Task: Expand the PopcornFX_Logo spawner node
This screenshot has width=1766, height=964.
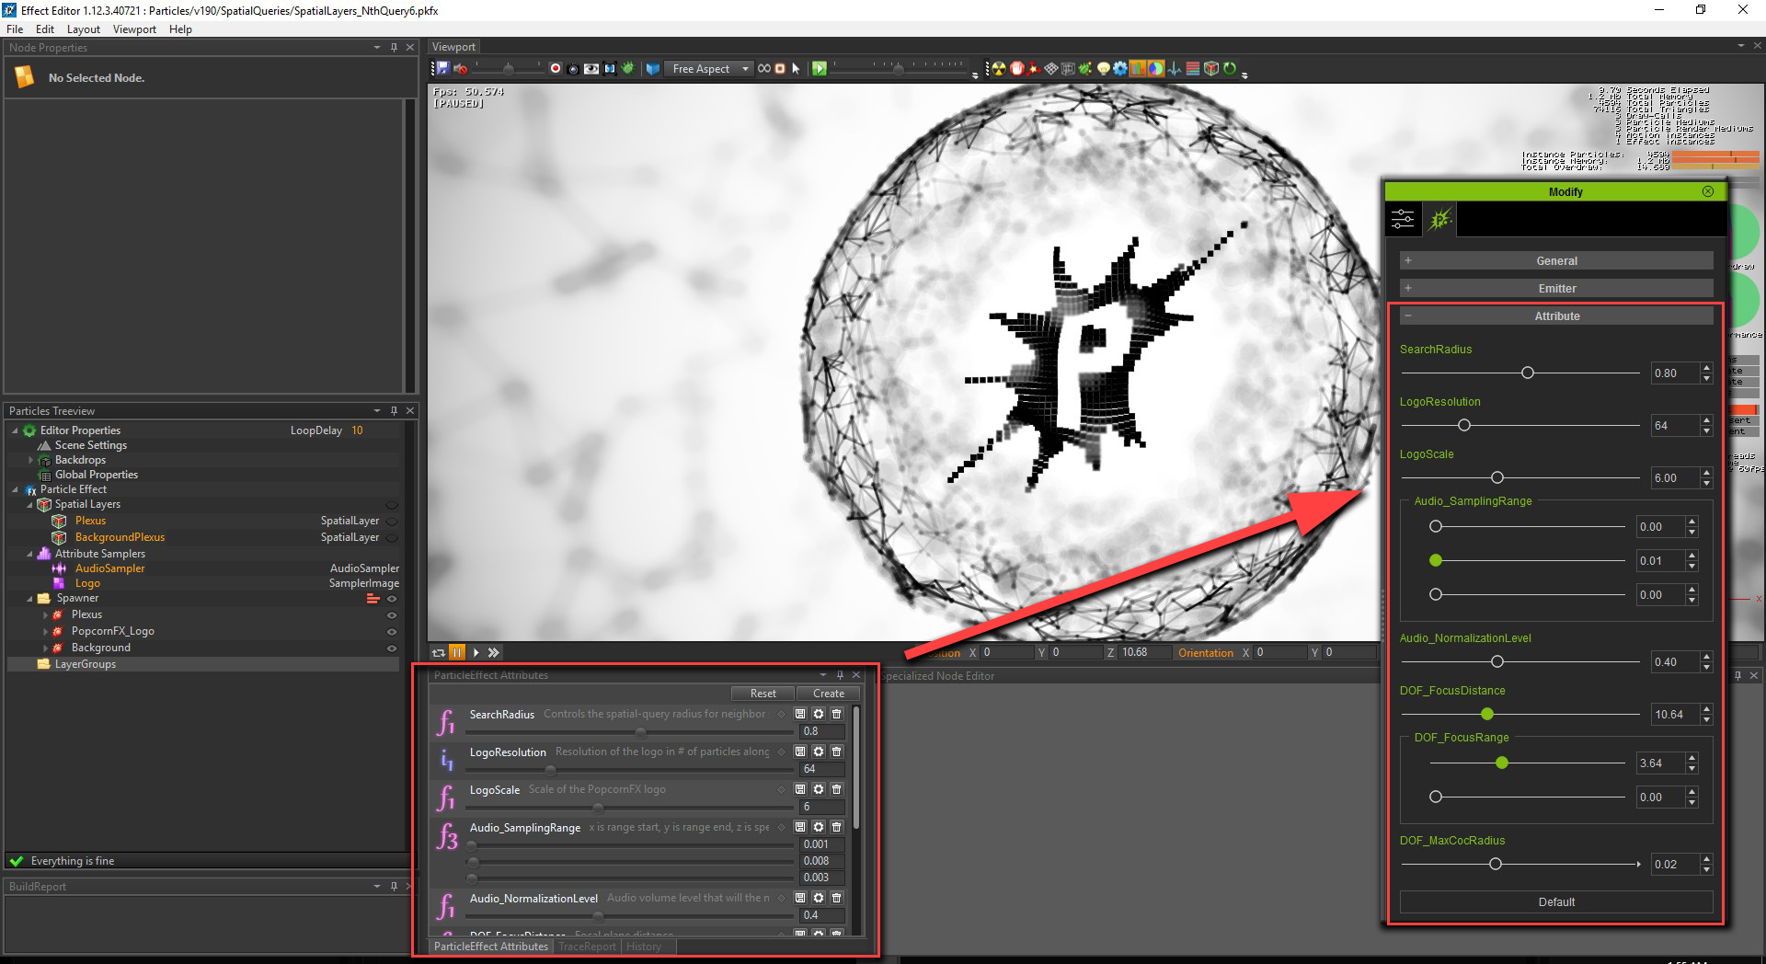Action: [x=45, y=632]
